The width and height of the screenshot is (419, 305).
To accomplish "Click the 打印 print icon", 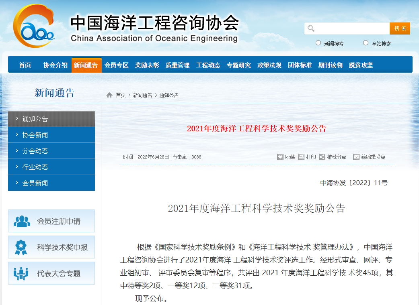I will [x=301, y=157].
